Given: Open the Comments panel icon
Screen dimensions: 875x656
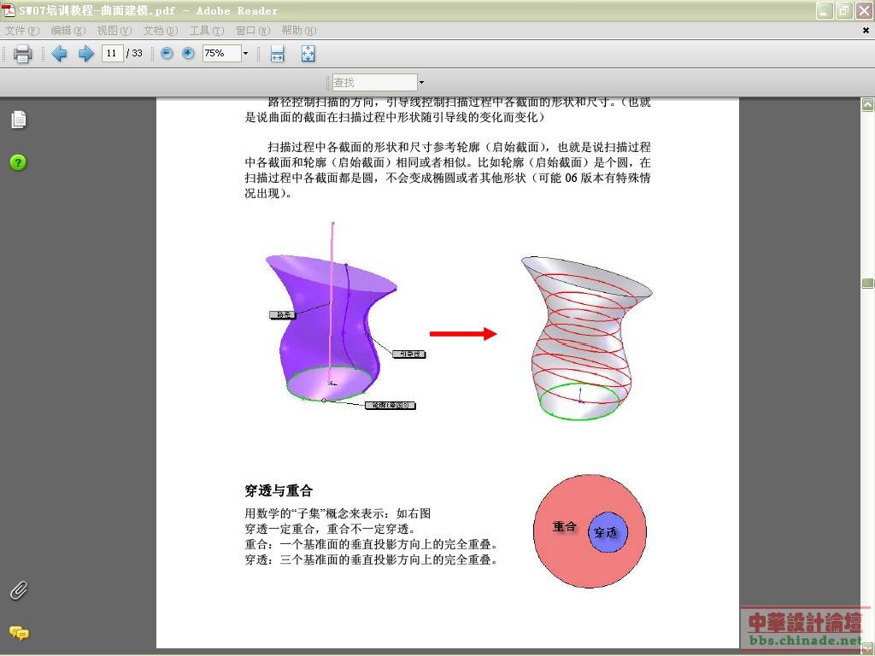Looking at the screenshot, I should [x=19, y=633].
